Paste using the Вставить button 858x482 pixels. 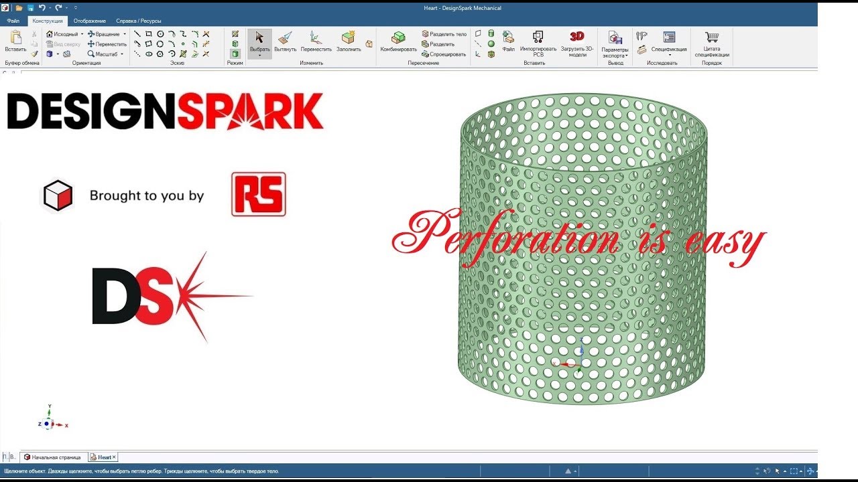tap(15, 42)
